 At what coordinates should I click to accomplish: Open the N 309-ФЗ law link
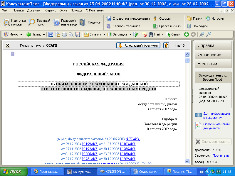[128, 159]
